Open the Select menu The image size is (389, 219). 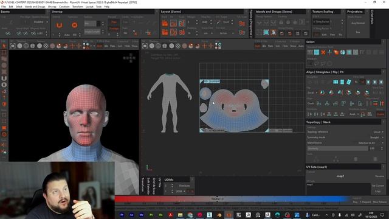click(19, 7)
